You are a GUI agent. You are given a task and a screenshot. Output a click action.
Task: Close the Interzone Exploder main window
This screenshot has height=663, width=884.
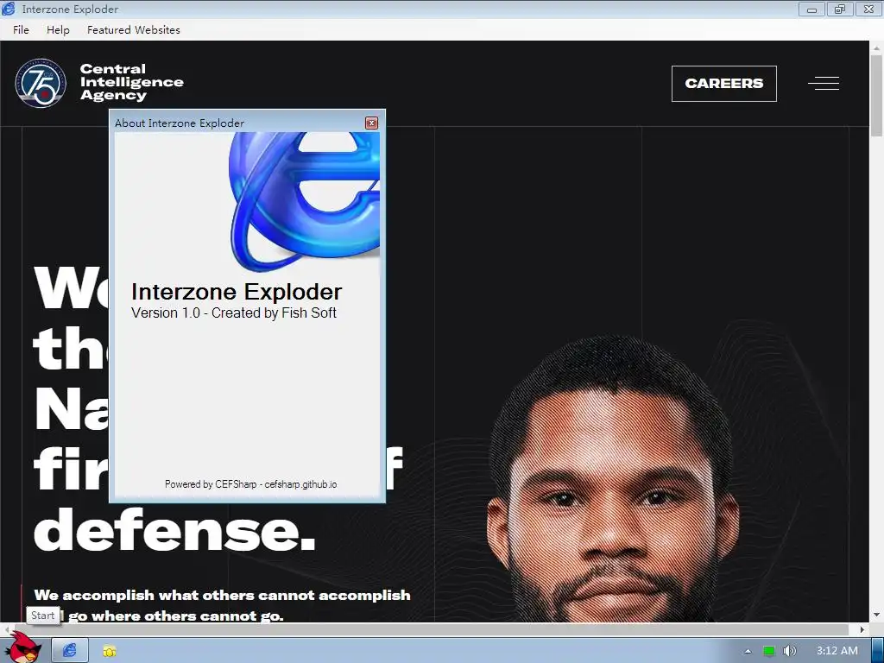point(868,9)
